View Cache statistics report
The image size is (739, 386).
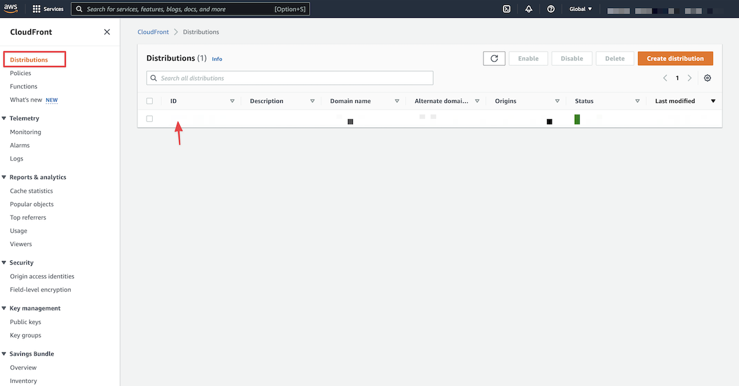tap(31, 191)
